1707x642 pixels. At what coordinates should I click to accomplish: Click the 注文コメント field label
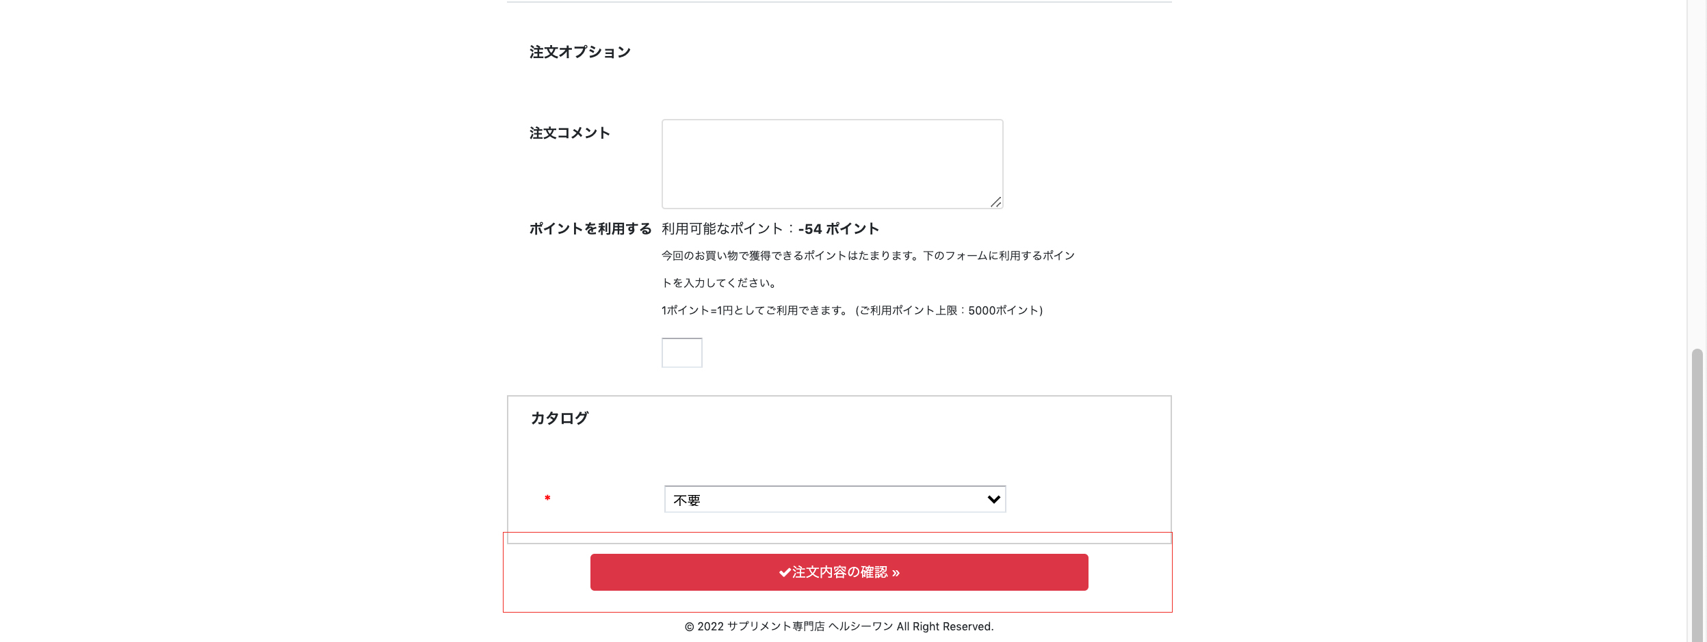click(569, 133)
